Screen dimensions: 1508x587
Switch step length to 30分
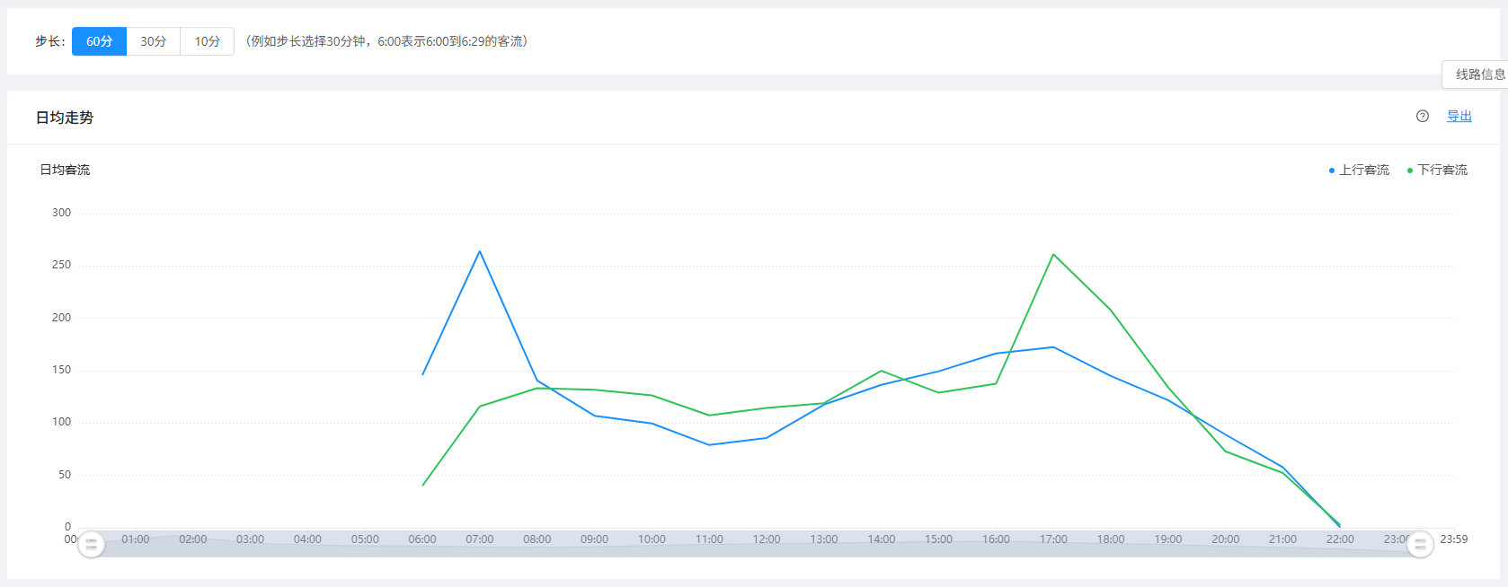click(154, 41)
